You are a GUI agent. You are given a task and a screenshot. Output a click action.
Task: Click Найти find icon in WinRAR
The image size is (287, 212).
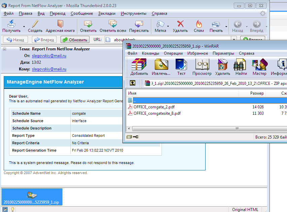(241, 67)
